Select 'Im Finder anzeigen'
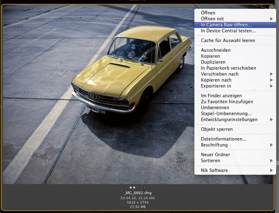 (221, 96)
